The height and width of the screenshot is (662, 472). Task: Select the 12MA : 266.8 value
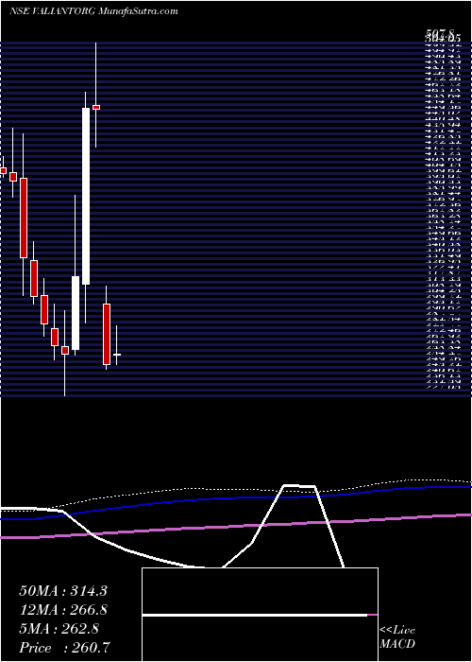pyautogui.click(x=63, y=610)
